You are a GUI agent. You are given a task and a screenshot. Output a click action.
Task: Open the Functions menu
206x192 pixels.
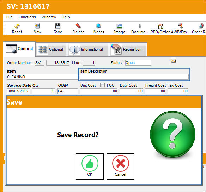27,17
